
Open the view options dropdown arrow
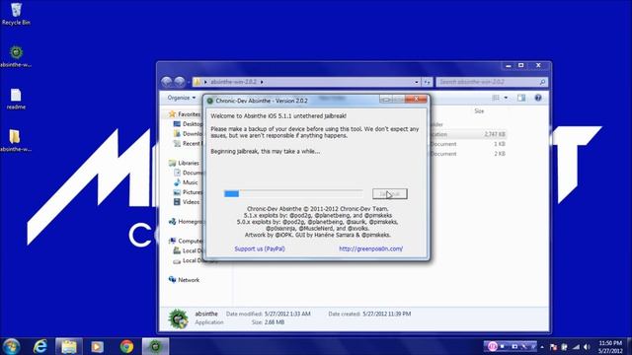tap(506, 98)
